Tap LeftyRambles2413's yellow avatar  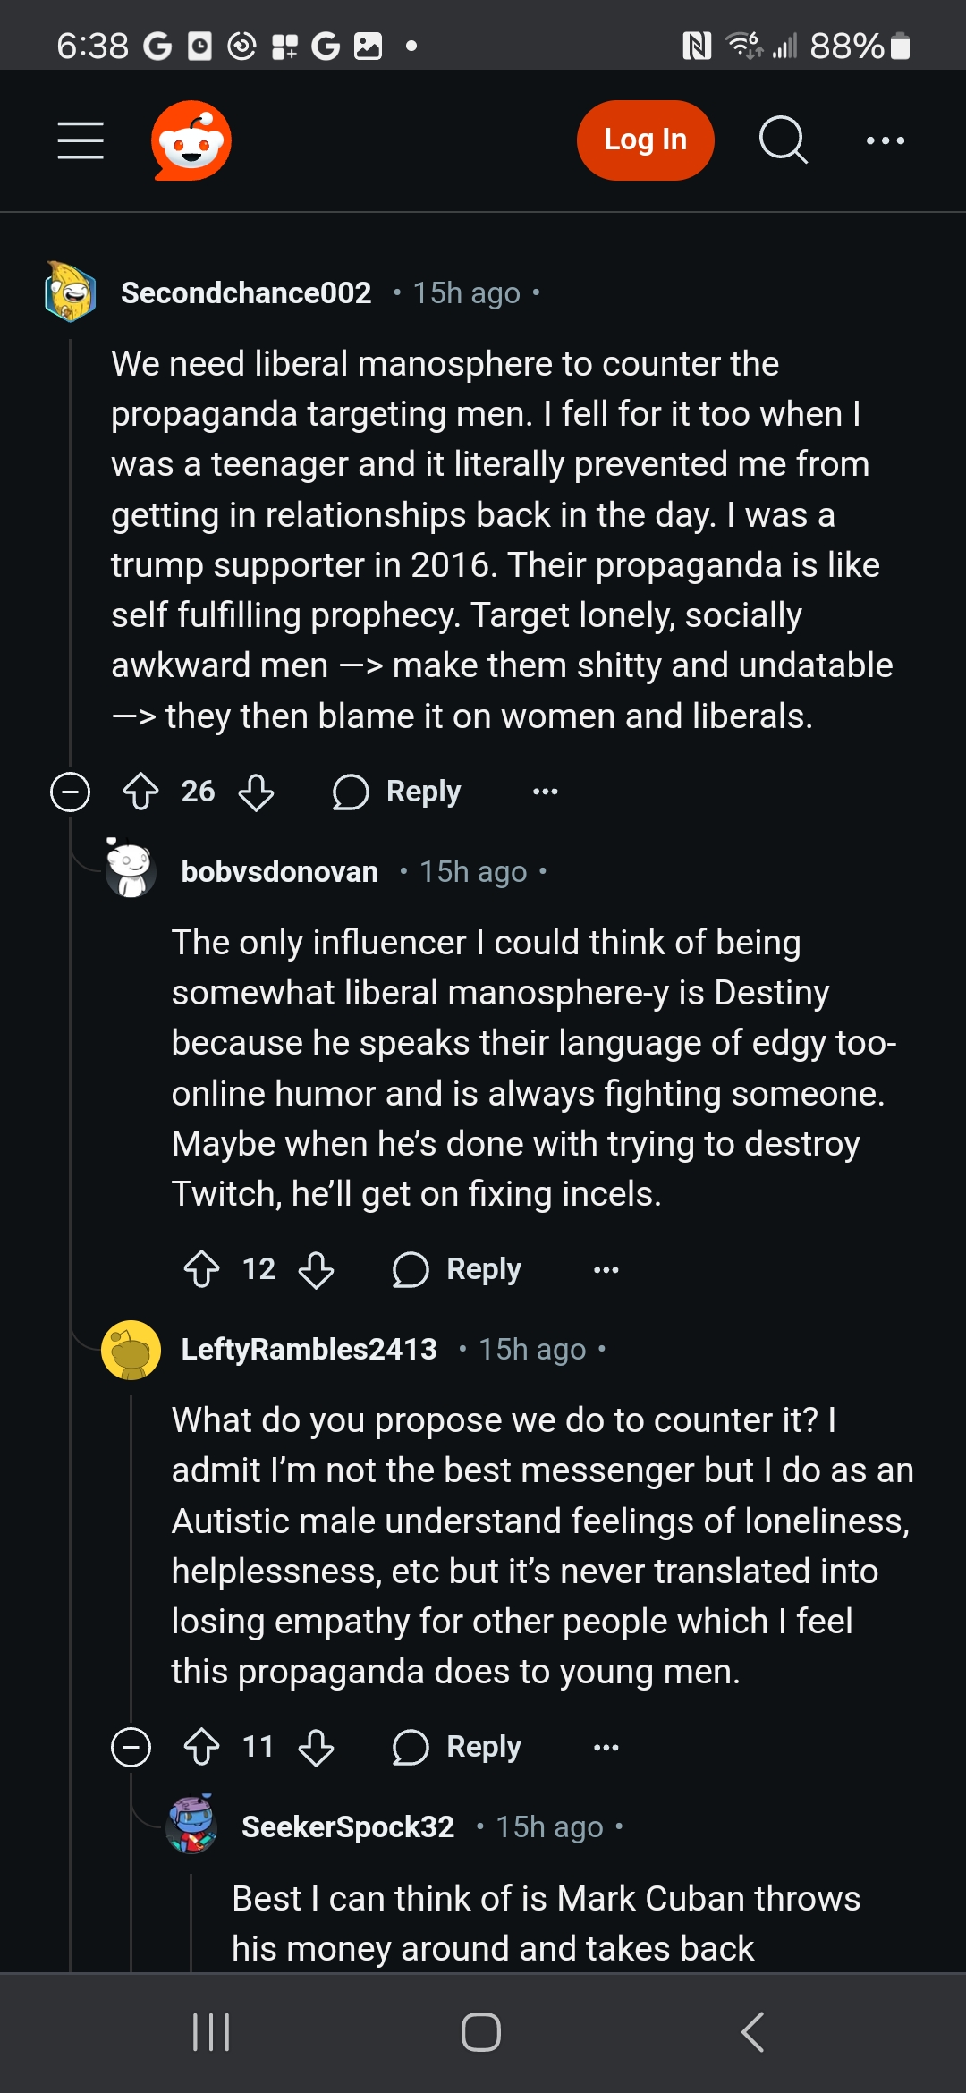[x=131, y=1350]
